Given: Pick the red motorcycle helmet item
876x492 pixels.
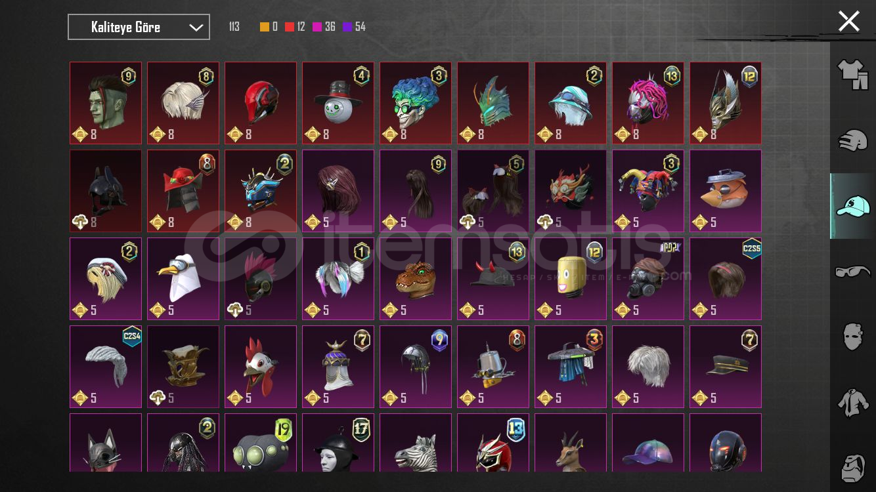Looking at the screenshot, I should click(261, 103).
